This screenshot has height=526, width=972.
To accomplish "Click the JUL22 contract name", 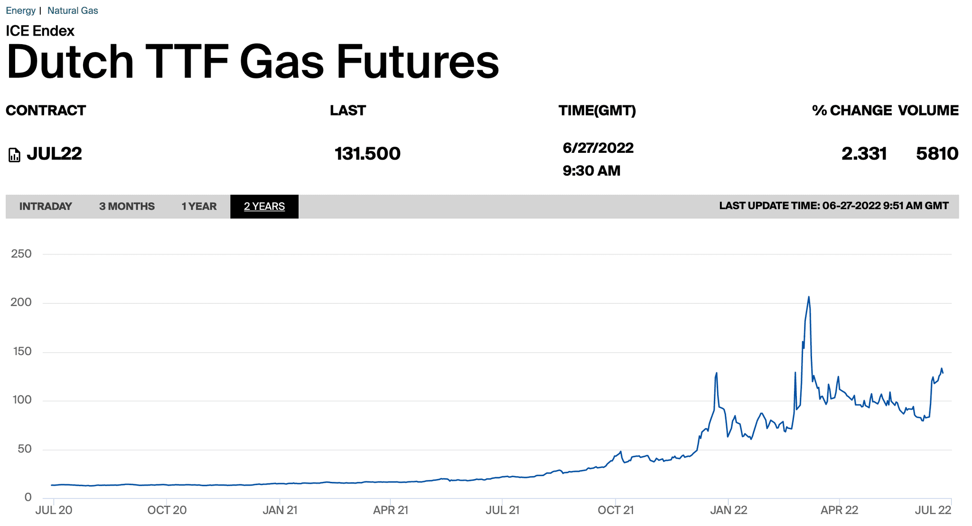I will [x=54, y=154].
